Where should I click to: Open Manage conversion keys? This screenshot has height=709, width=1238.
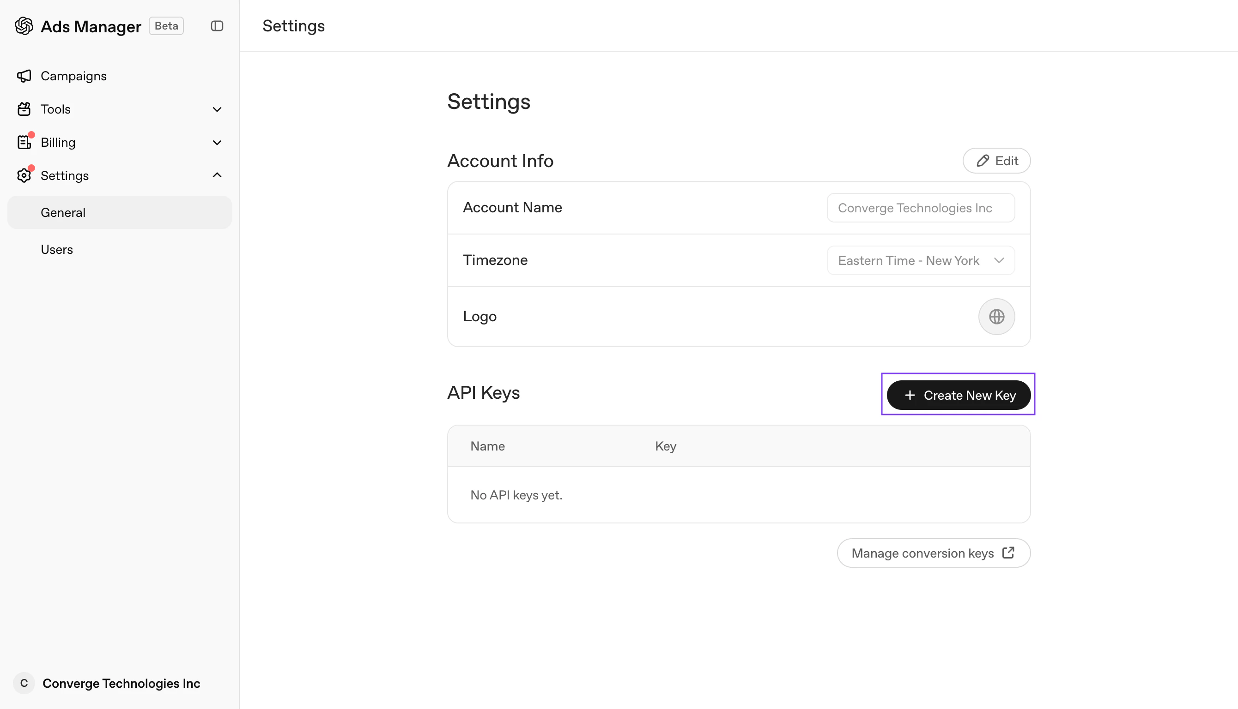(934, 553)
